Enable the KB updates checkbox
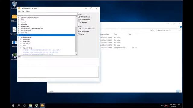The width and height of the screenshot is (193, 108). pyautogui.click(x=79, y=22)
